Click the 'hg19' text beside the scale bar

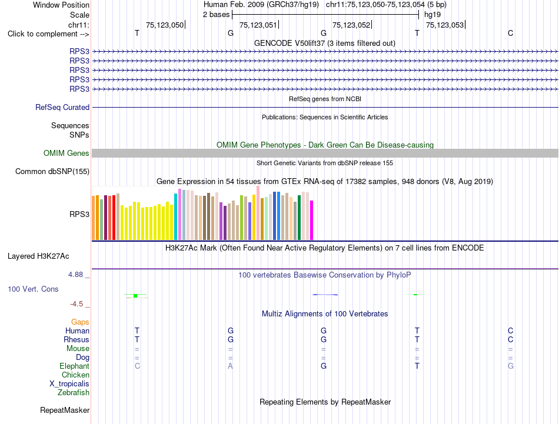432,15
